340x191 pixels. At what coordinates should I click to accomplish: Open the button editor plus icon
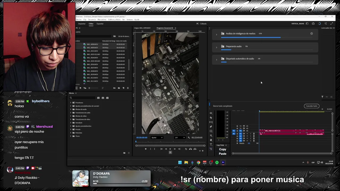click(203, 151)
